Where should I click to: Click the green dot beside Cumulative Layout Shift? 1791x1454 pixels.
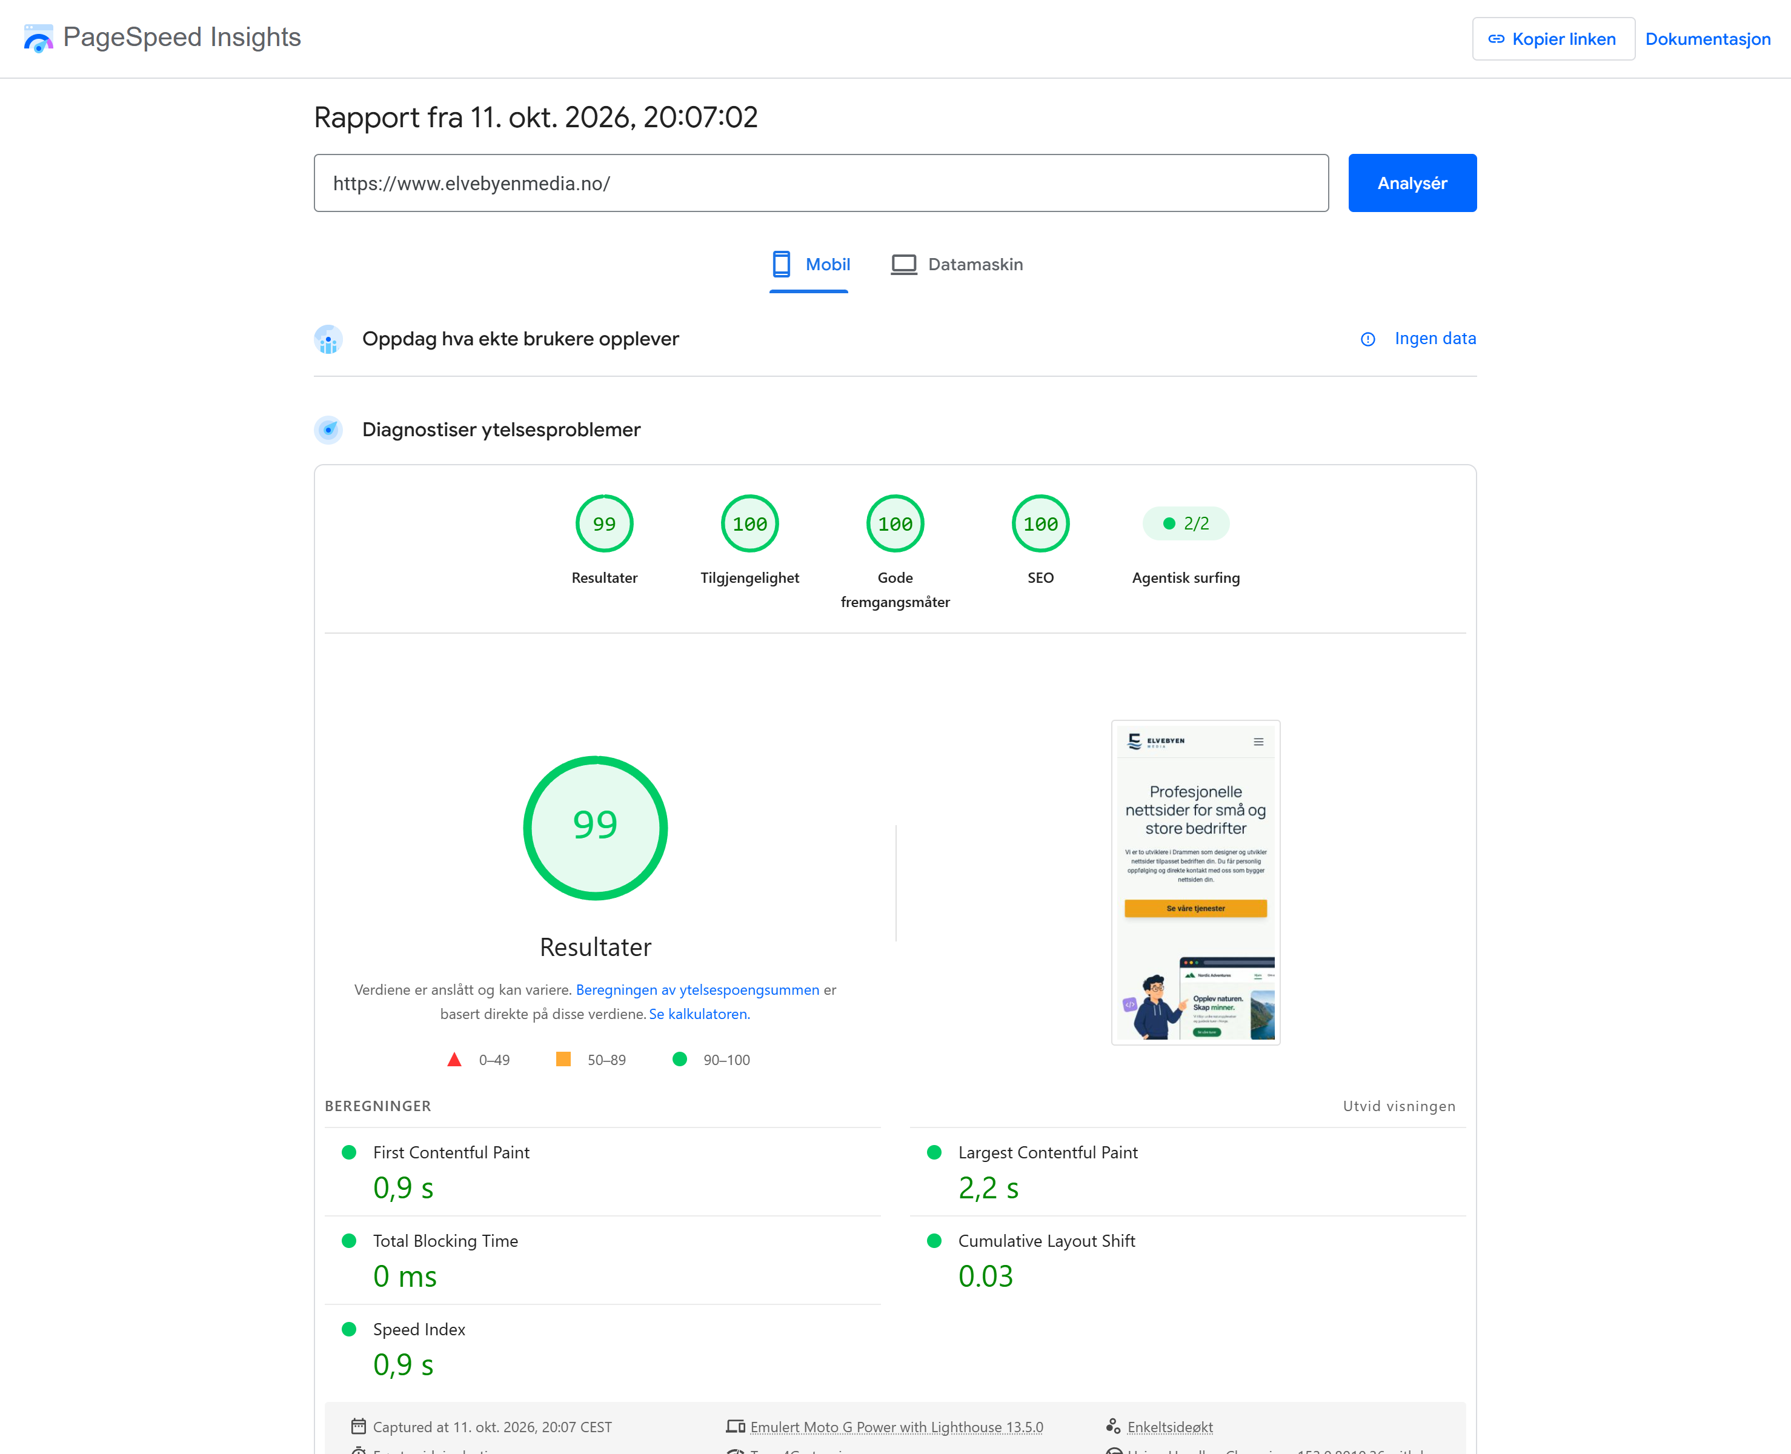[934, 1240]
